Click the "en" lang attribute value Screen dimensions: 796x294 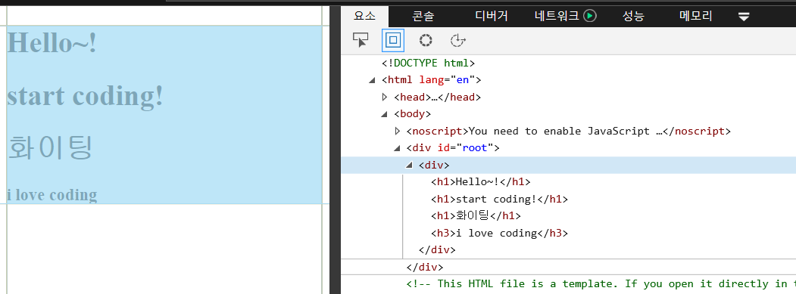(462, 80)
